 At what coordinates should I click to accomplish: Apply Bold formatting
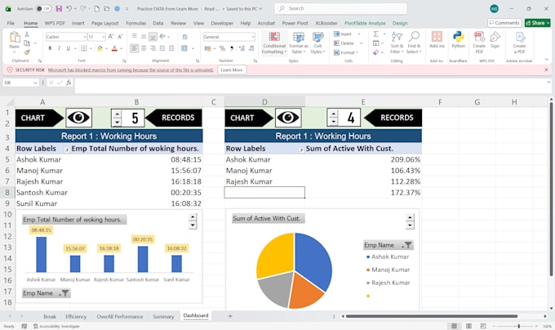50,48
